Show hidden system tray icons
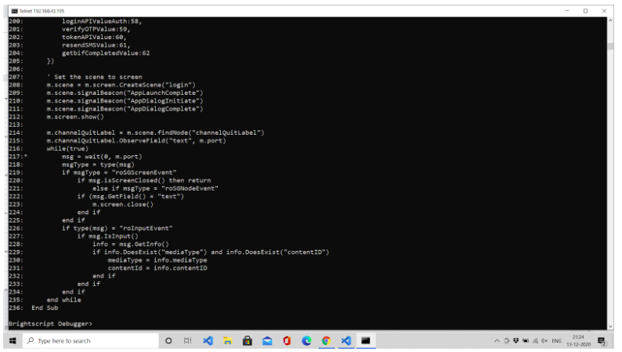The height and width of the screenshot is (352, 622). 497,341
